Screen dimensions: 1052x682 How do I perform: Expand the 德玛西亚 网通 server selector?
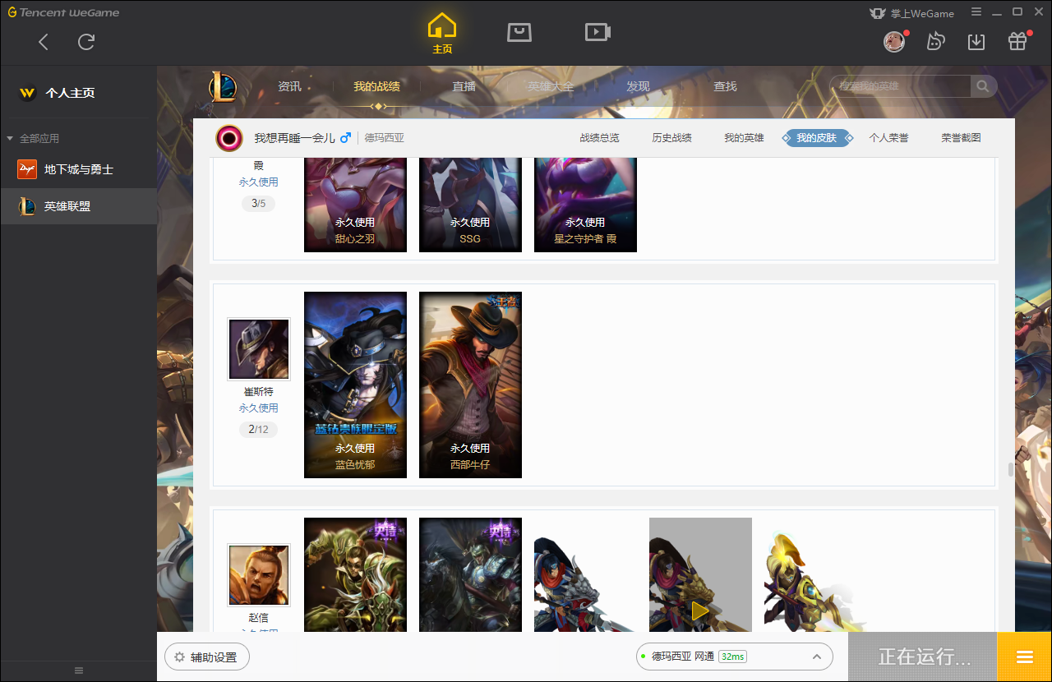coord(734,657)
